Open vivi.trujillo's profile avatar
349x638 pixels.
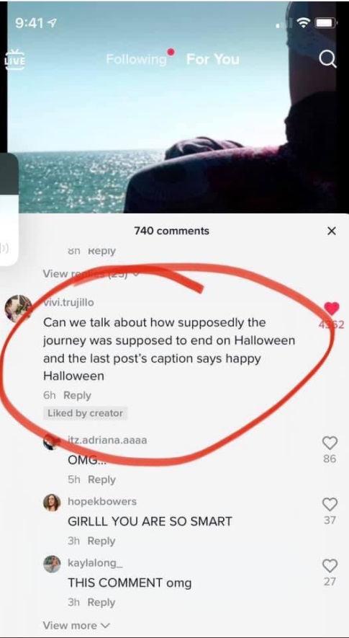point(19,309)
